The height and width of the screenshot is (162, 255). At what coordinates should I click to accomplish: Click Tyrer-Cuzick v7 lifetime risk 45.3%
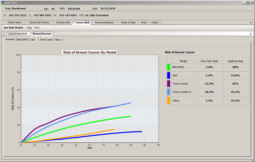pyautogui.click(x=235, y=92)
